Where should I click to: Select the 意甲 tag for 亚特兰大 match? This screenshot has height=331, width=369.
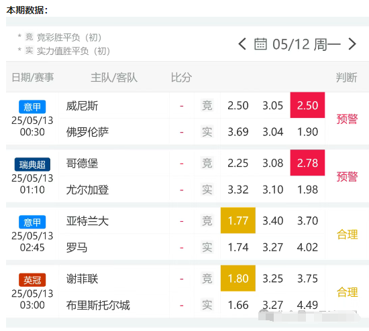pyautogui.click(x=32, y=222)
